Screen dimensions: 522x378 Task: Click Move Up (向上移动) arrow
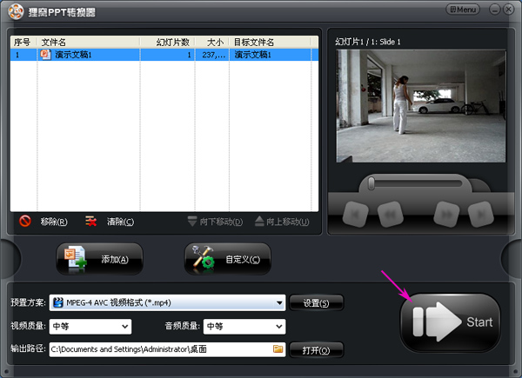[x=259, y=221]
